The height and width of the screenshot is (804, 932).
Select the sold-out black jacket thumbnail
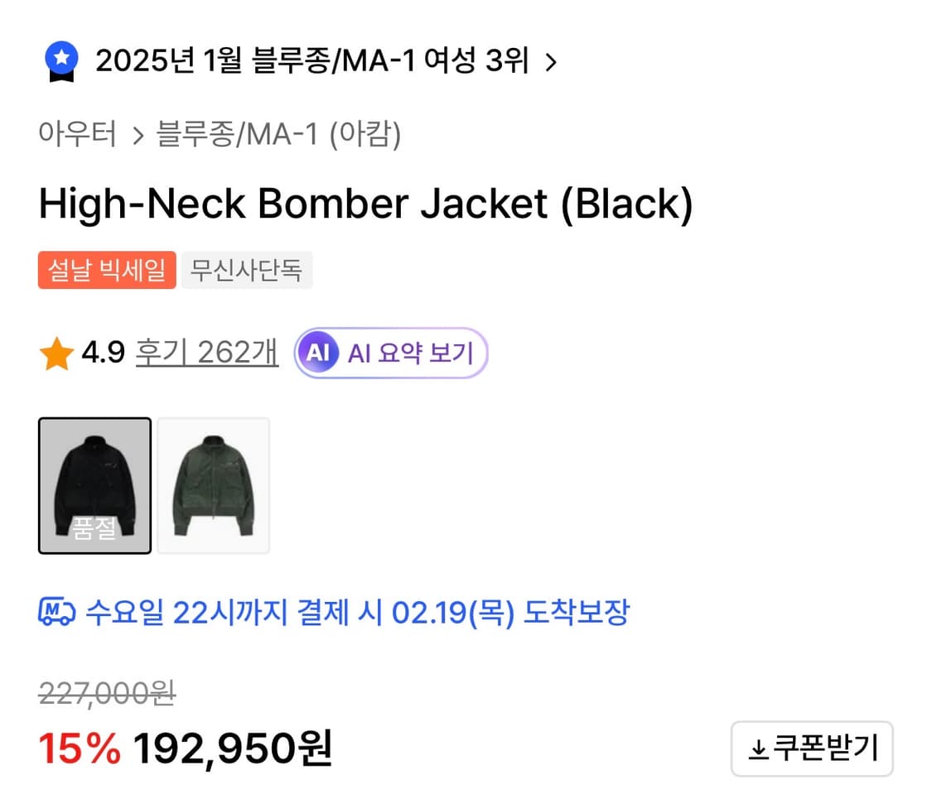[94, 485]
